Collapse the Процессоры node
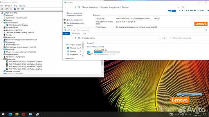The height and width of the screenshot is (117, 209). pos(2,59)
